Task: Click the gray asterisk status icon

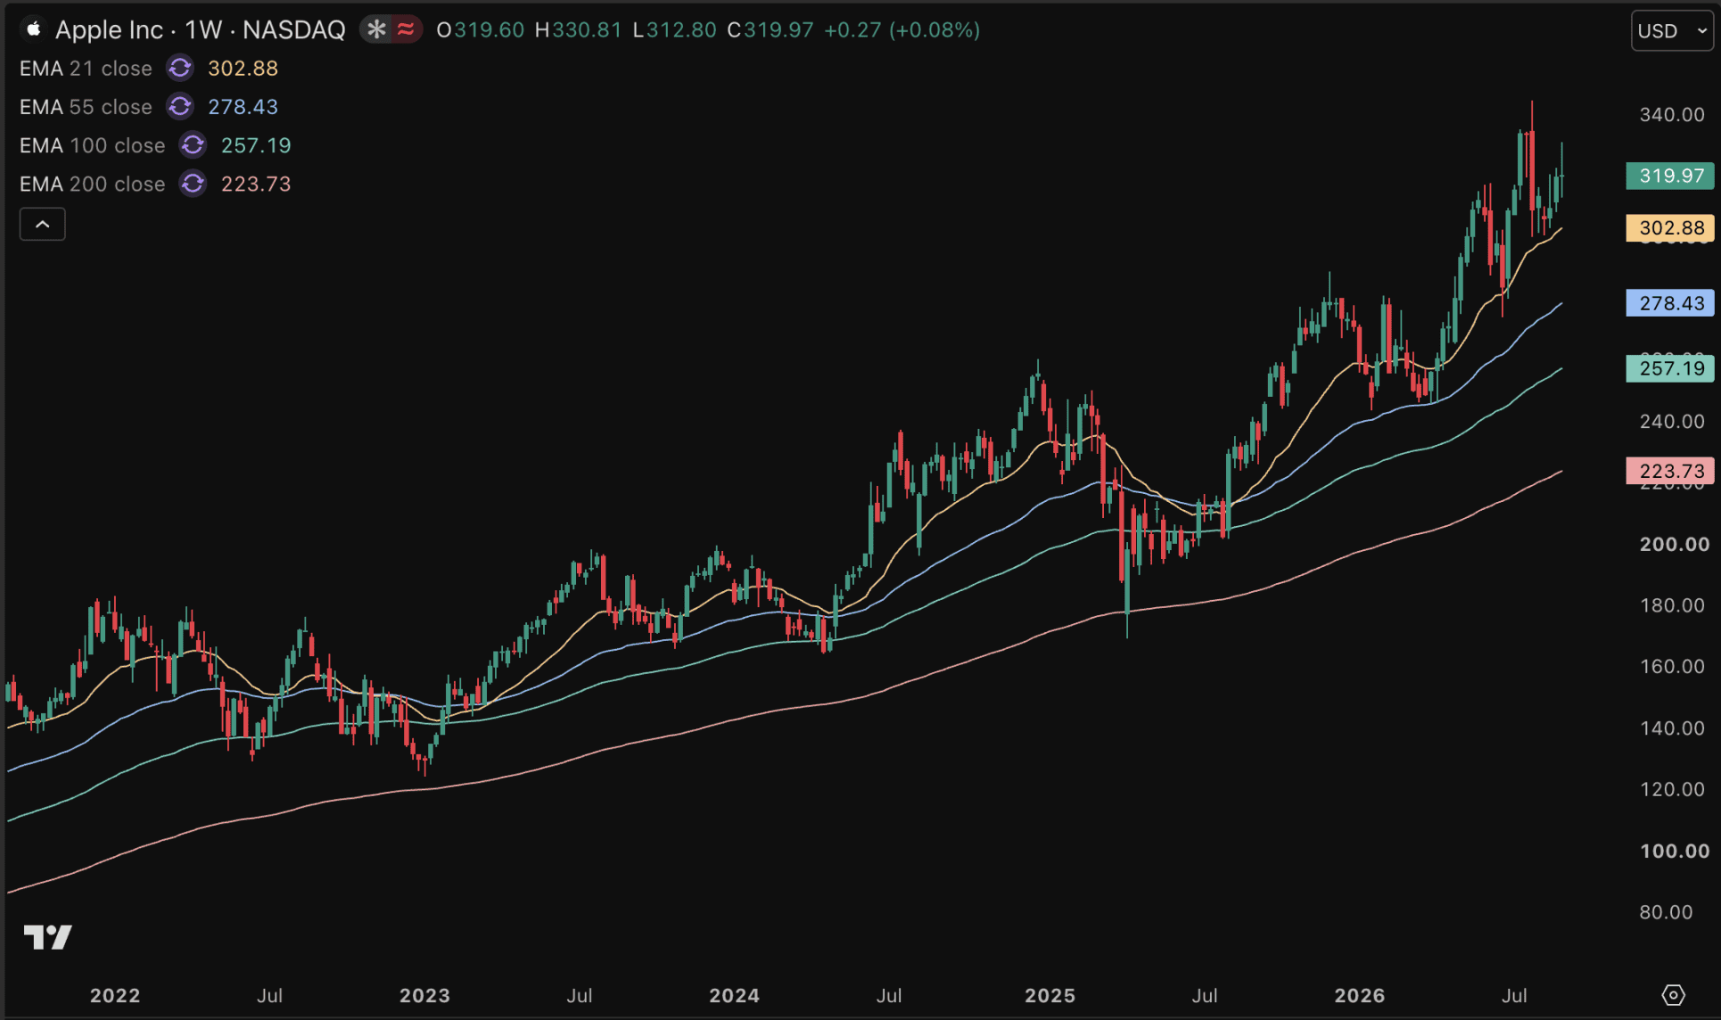Action: pyautogui.click(x=377, y=29)
